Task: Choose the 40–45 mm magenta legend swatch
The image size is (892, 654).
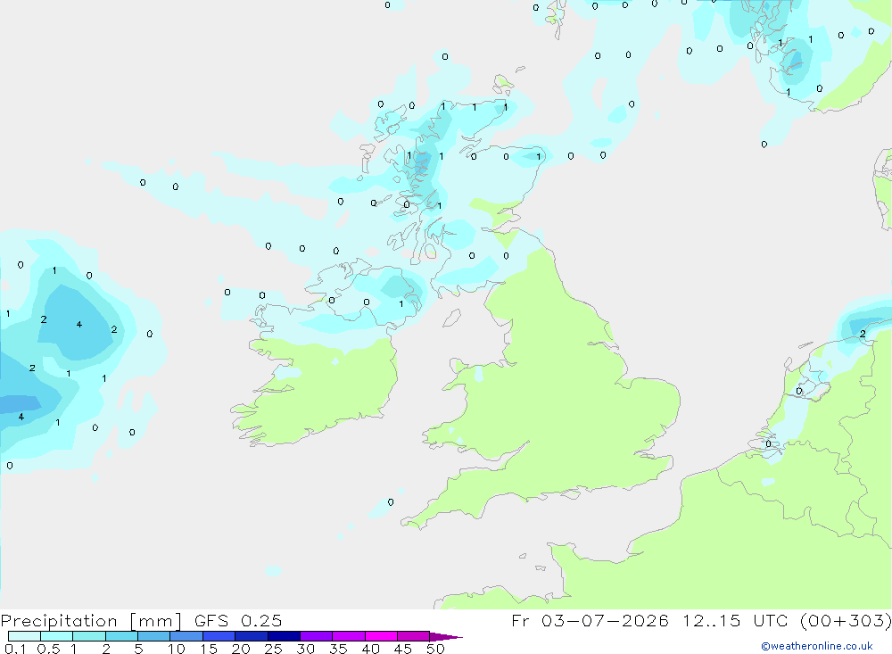Action: click(x=381, y=636)
